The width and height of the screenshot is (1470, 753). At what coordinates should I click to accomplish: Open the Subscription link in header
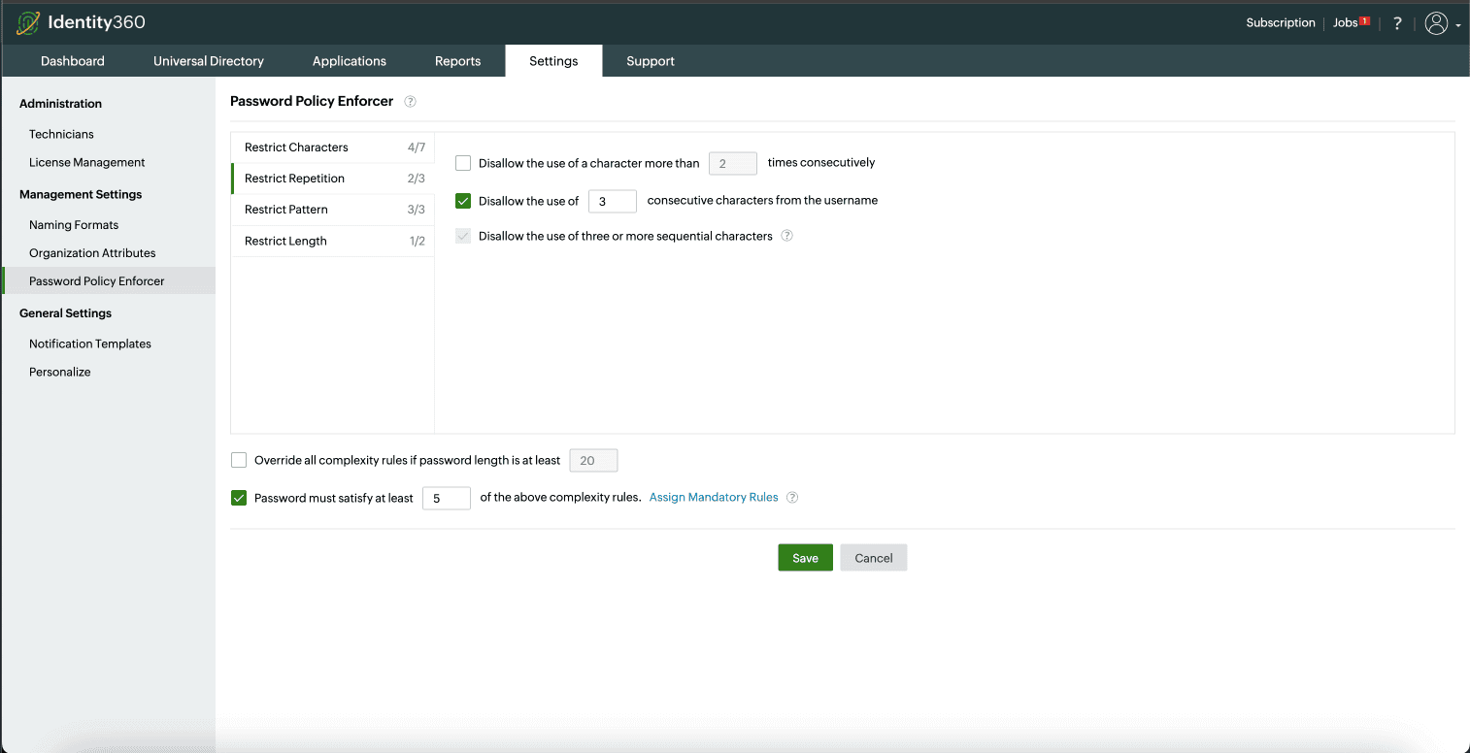(x=1281, y=23)
